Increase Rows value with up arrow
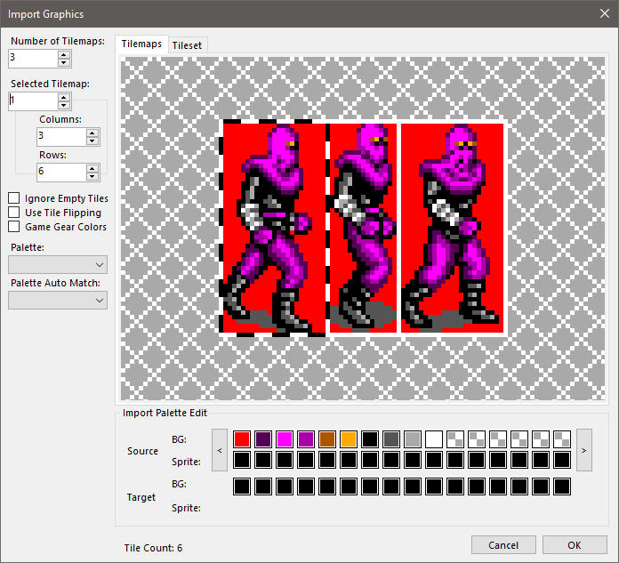 [x=92, y=168]
